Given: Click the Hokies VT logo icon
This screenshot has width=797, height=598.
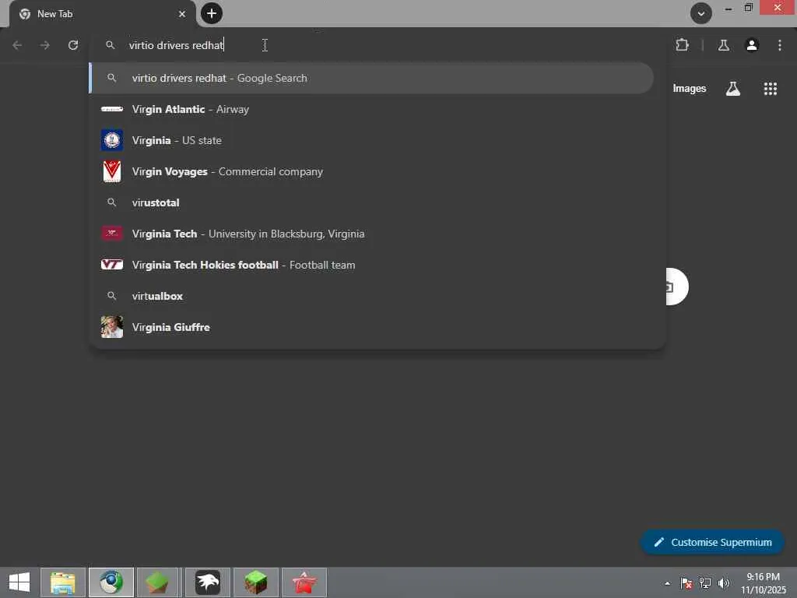Looking at the screenshot, I should coord(112,265).
